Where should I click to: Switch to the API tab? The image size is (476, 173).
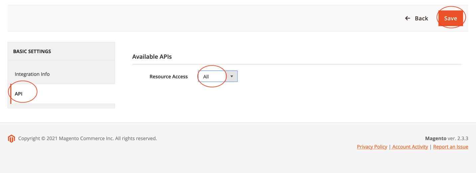(x=19, y=94)
